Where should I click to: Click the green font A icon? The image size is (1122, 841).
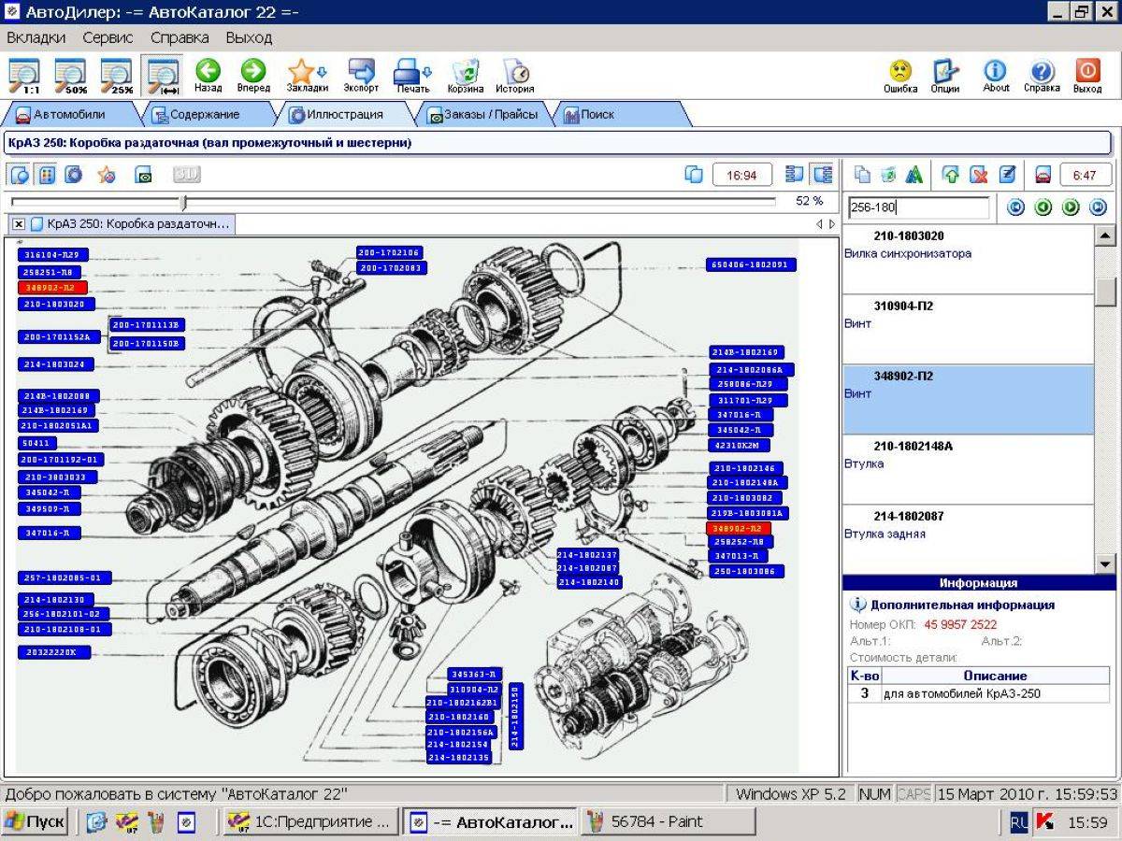(914, 175)
